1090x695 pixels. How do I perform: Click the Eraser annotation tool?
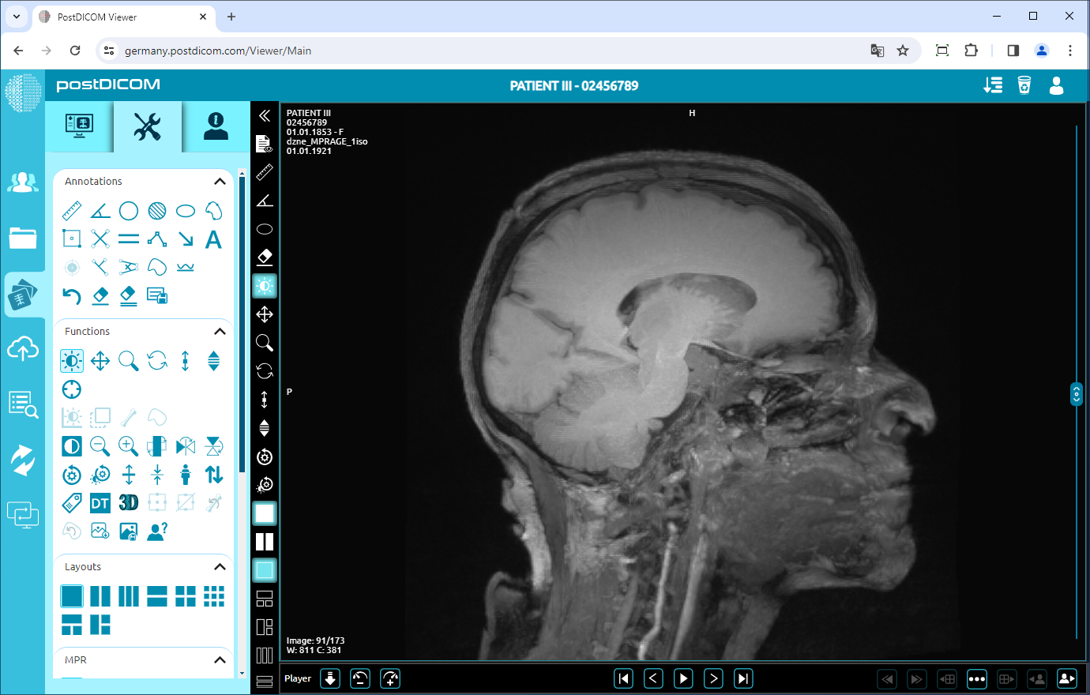(100, 295)
